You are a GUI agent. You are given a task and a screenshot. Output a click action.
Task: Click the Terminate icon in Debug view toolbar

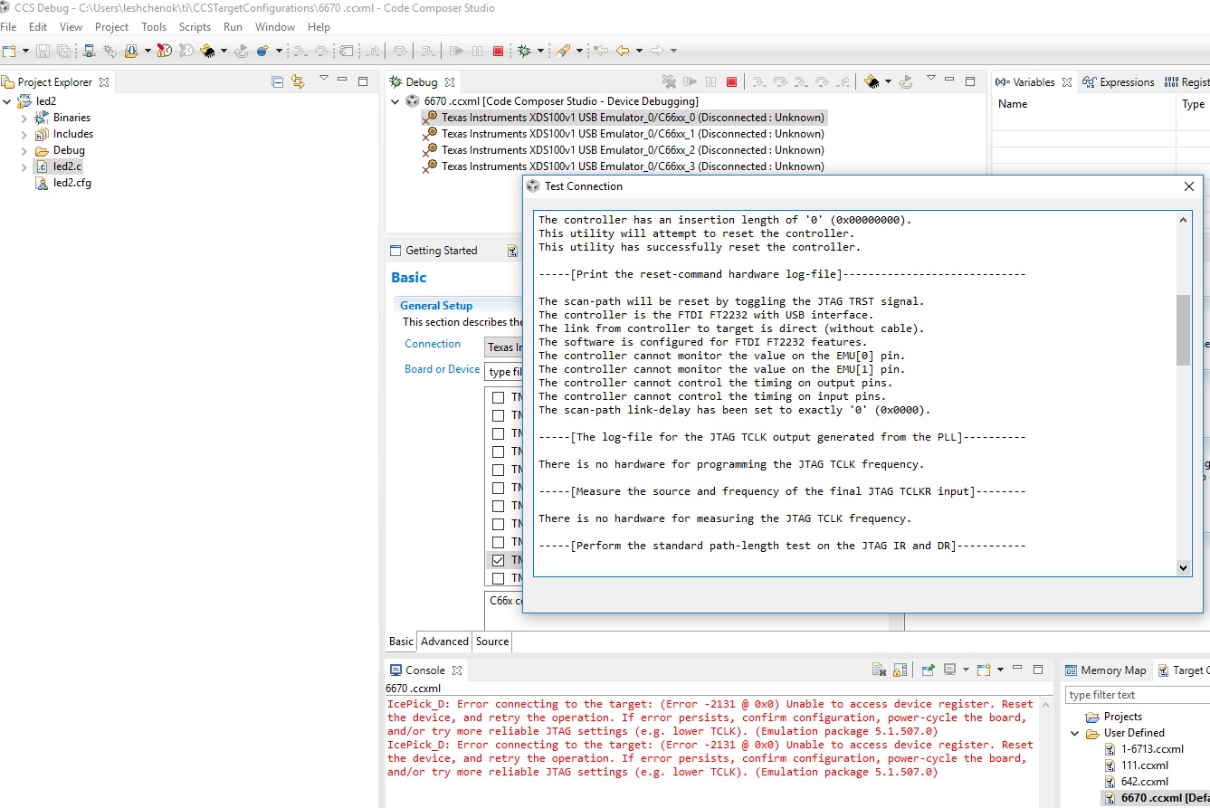tap(732, 81)
